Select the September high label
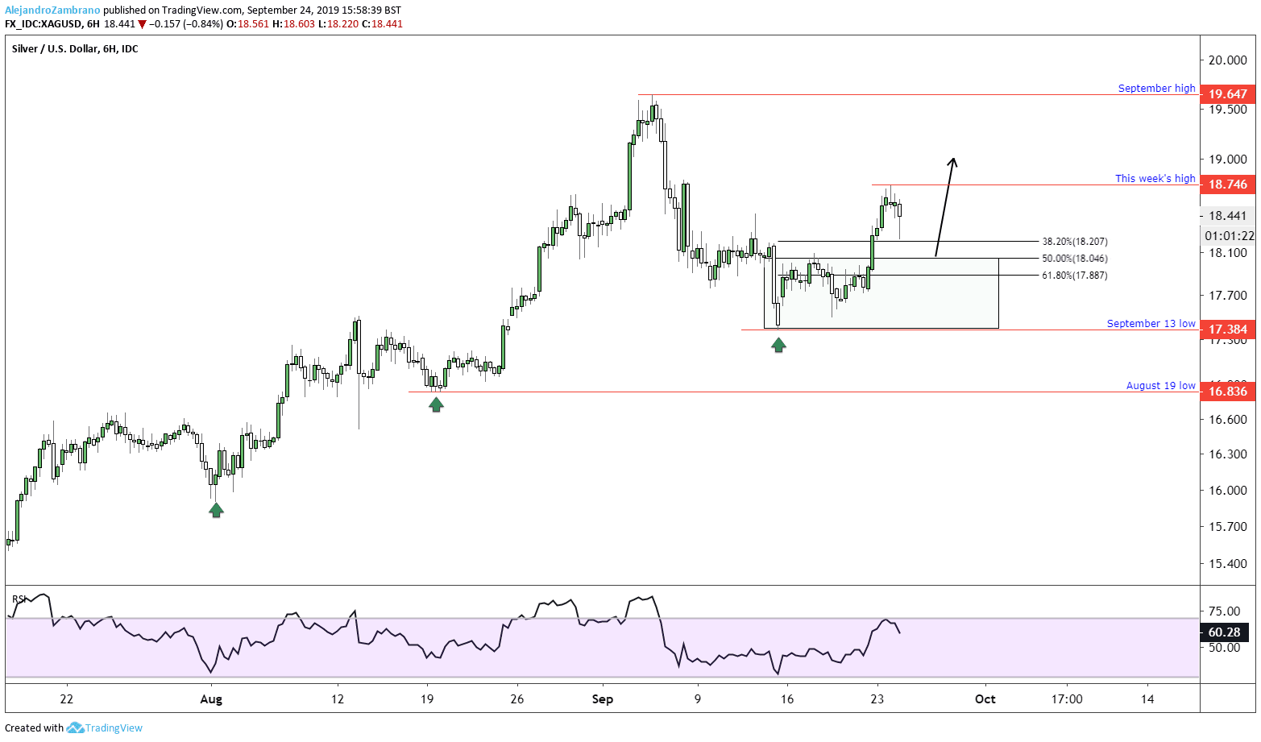The height and width of the screenshot is (742, 1261). 1156,89
